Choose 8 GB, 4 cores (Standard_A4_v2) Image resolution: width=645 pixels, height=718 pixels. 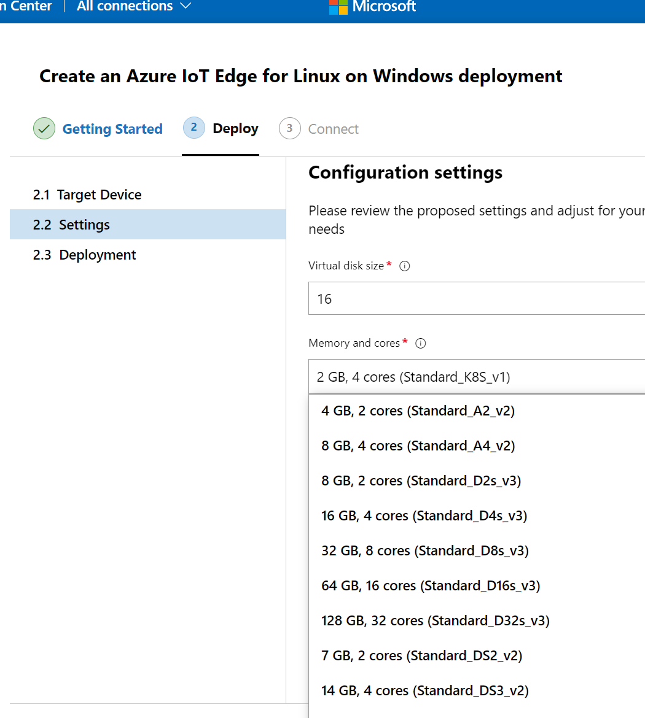[477, 446]
